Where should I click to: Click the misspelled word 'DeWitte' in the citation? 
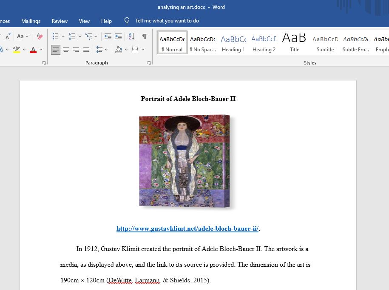click(x=120, y=280)
